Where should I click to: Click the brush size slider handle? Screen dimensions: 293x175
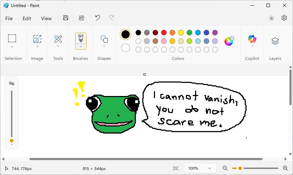(12, 141)
